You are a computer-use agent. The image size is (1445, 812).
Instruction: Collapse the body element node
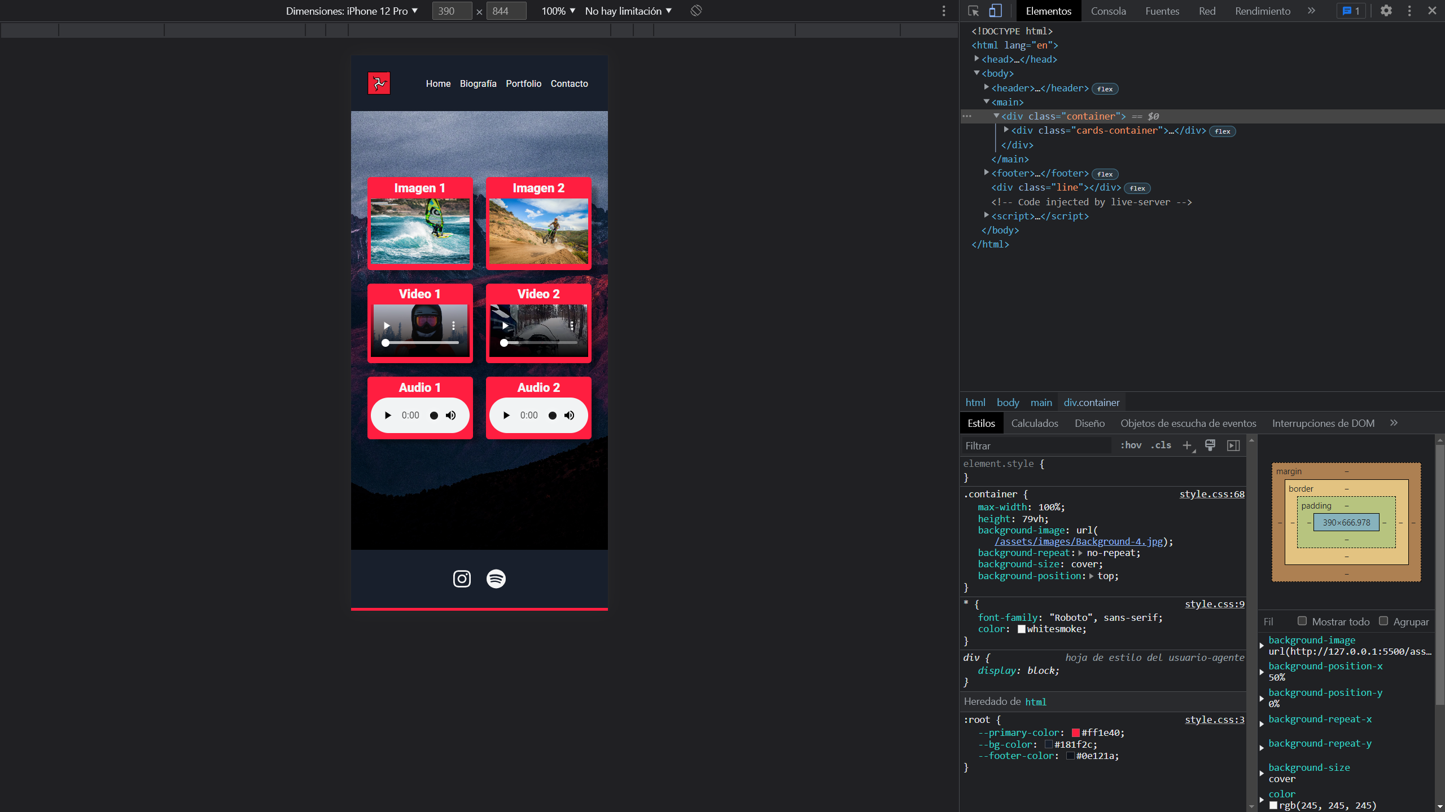click(x=977, y=73)
